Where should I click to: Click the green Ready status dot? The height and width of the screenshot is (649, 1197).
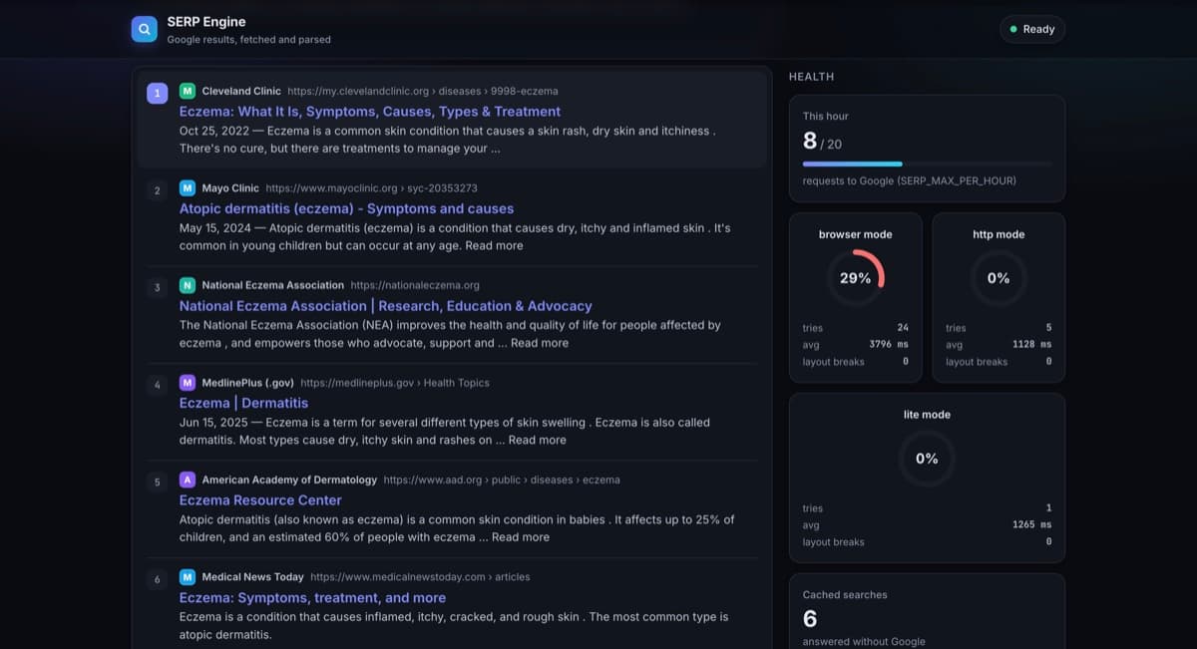(x=1013, y=29)
